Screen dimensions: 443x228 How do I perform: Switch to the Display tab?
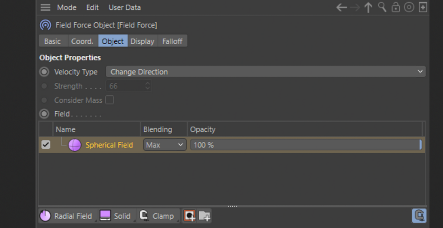142,41
